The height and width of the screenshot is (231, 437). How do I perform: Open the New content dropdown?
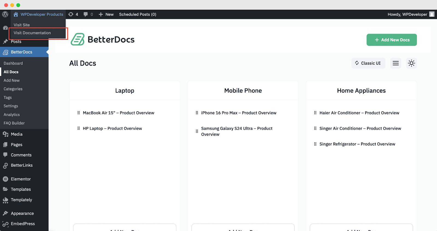(106, 14)
